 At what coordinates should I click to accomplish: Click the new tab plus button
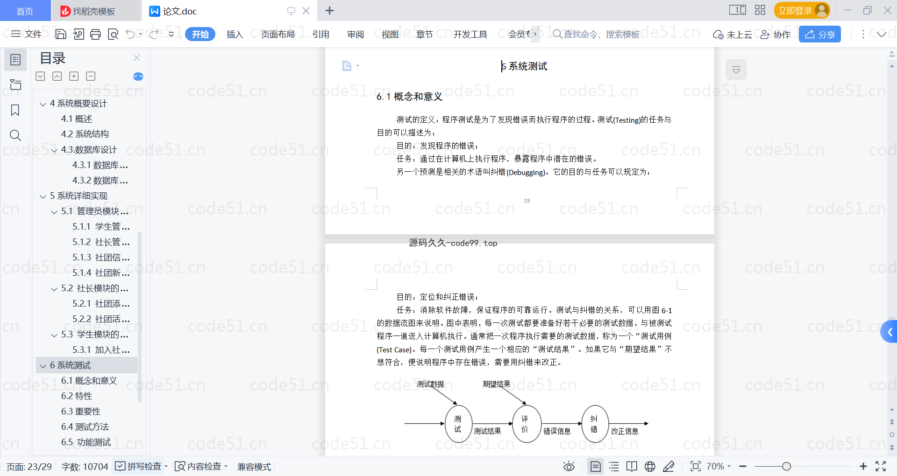click(329, 10)
